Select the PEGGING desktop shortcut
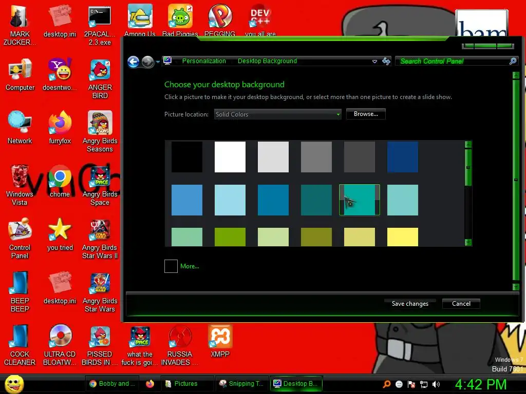This screenshot has height=394, width=526. [x=220, y=20]
